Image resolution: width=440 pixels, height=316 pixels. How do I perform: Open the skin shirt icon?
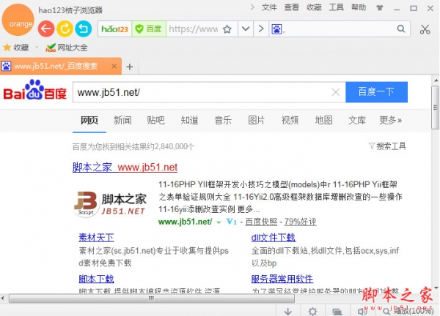coord(380,8)
